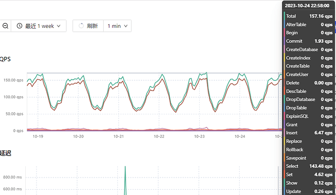This screenshot has width=336, height=195.
Task: Expand the 1 min refresh interval dropdown
Action: [117, 26]
